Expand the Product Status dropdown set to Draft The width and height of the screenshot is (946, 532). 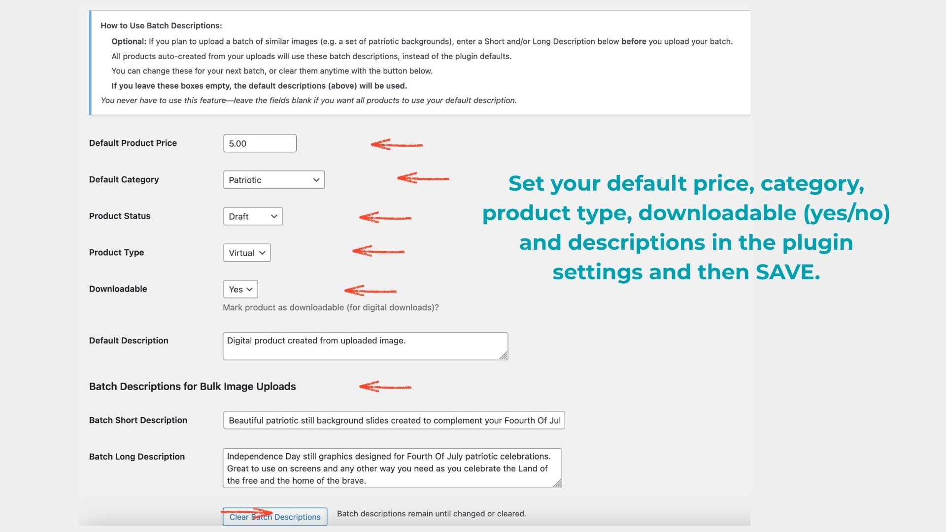point(253,216)
